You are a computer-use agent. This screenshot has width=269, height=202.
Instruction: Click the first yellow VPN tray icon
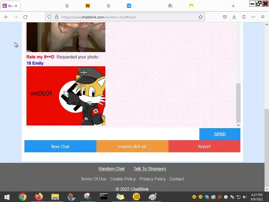coord(194,197)
